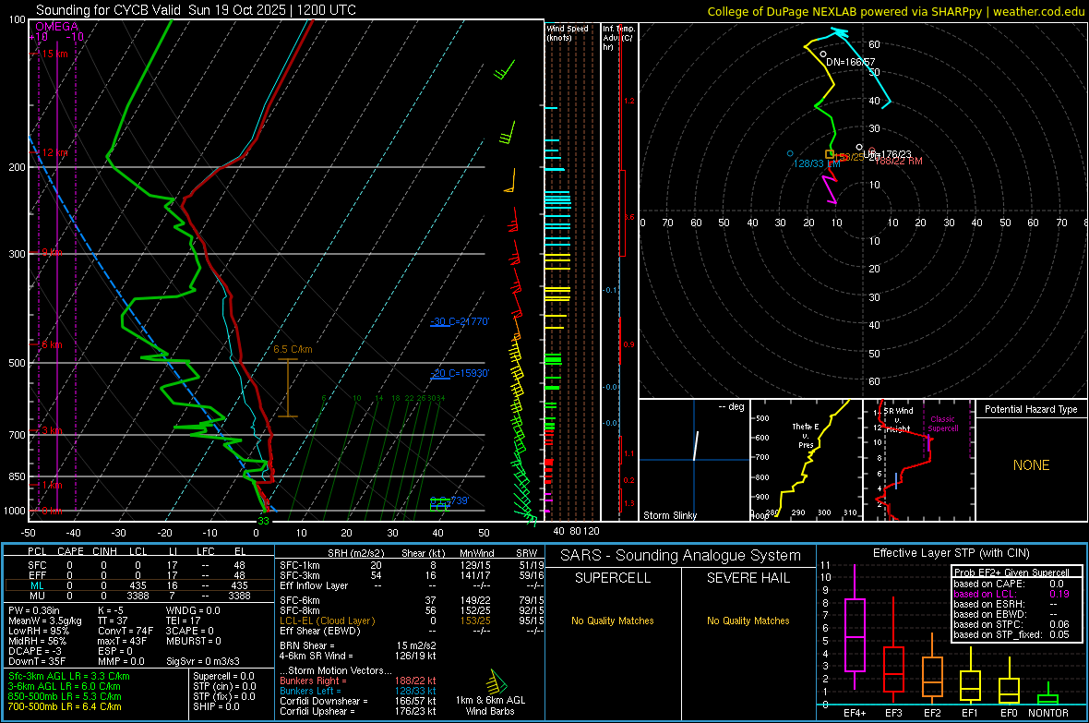Click the sounding title 'Sounding for CYCB Valid'
This screenshot has height=723, width=1089.
pos(108,10)
